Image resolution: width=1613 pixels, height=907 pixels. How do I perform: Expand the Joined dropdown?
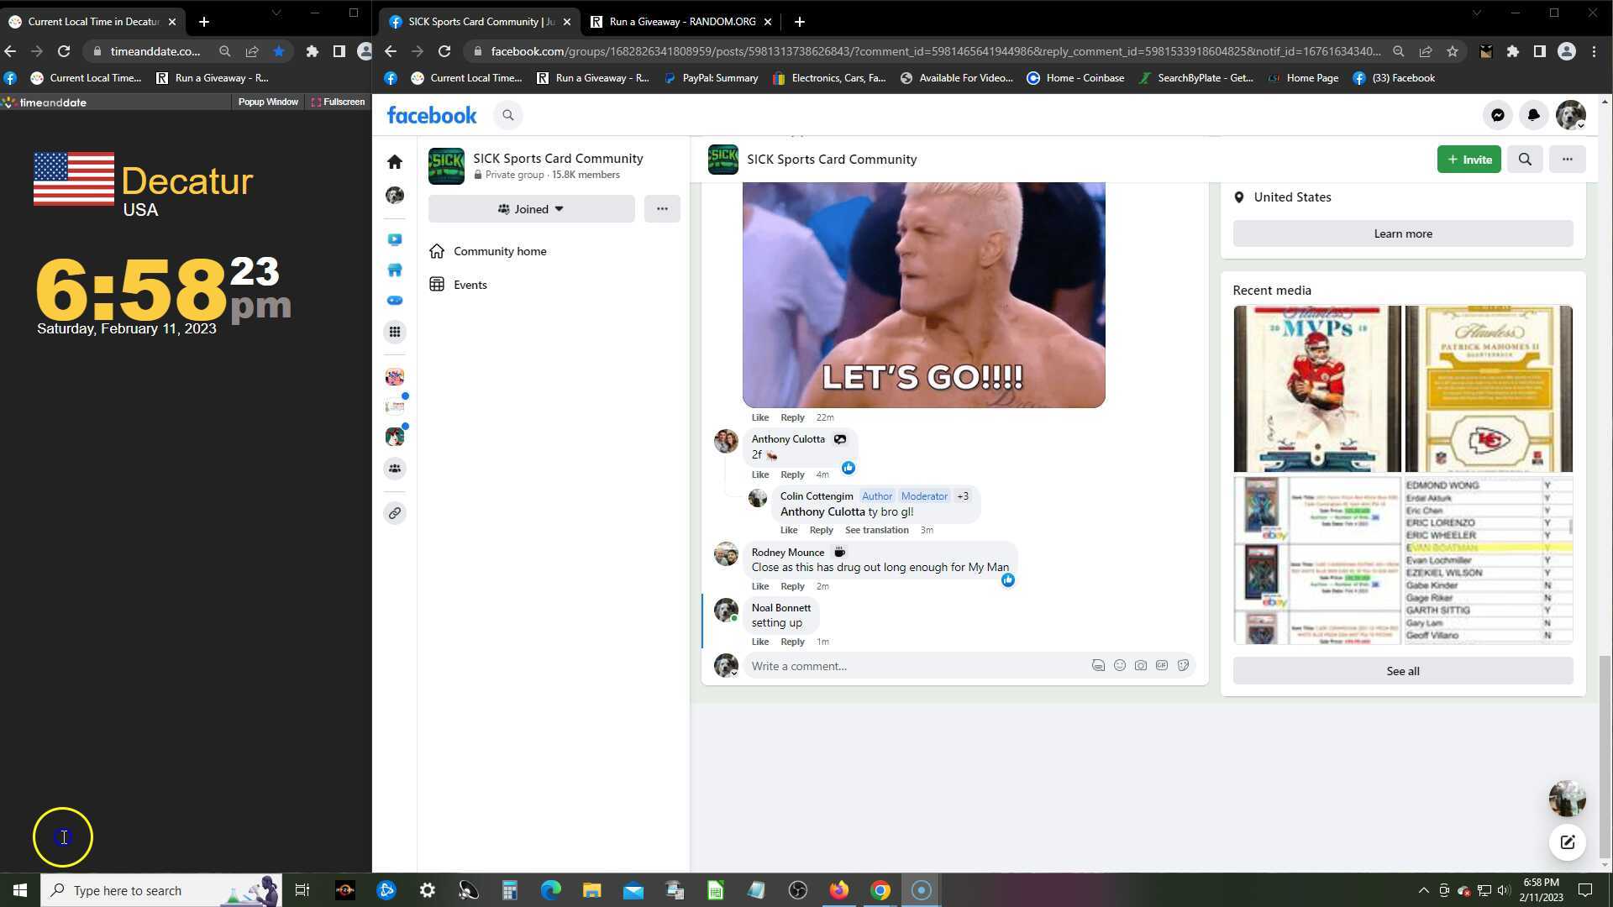531,209
